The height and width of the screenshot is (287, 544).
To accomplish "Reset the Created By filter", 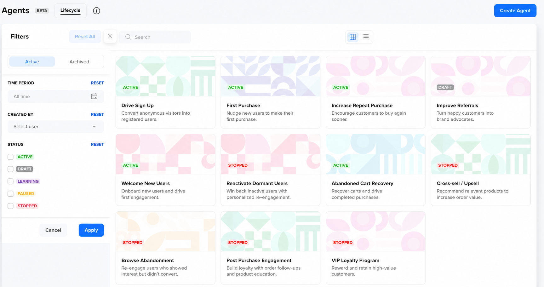I will click(97, 114).
